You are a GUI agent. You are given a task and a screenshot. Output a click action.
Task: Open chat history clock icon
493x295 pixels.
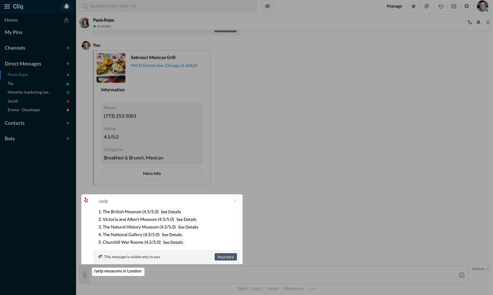441,6
